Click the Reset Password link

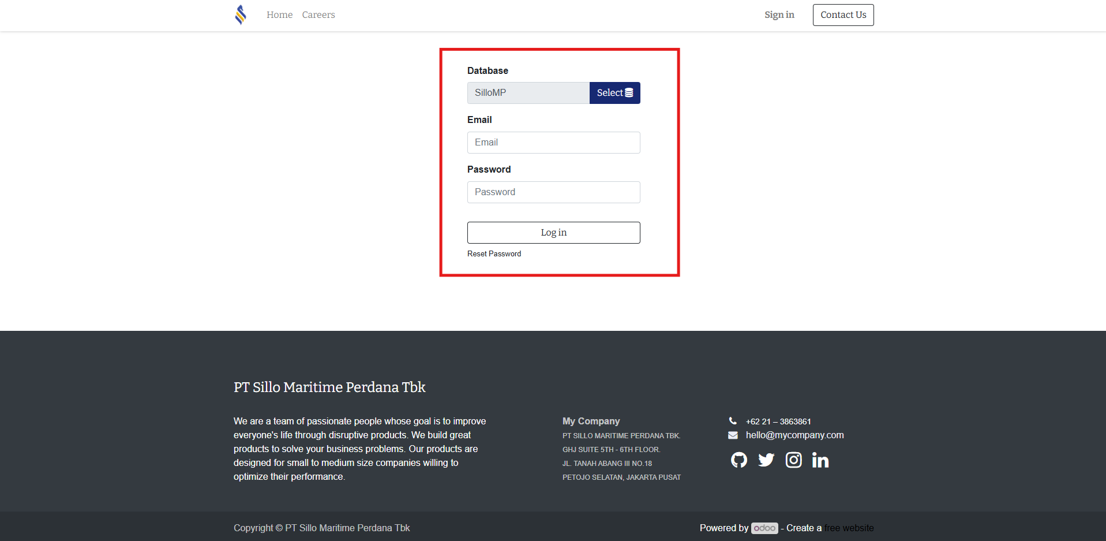tap(494, 254)
